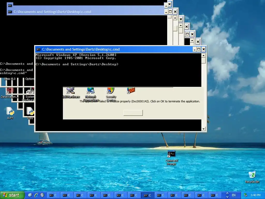
Task: Click the highlighted active cmd taskbar button
Action: [x=148, y=195]
